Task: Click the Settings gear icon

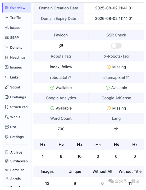Action: coord(7,137)
